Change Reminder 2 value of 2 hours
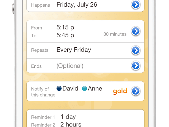This screenshot has height=127, width=169. 71,124
